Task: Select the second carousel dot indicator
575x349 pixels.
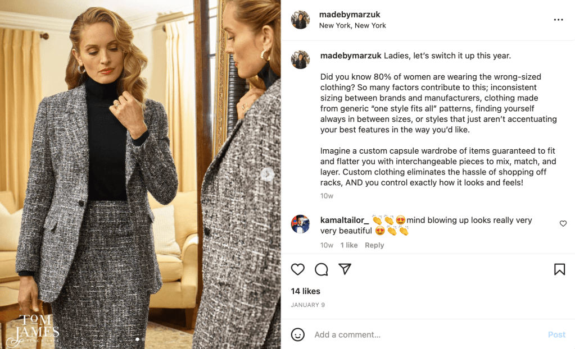Action: click(x=144, y=339)
